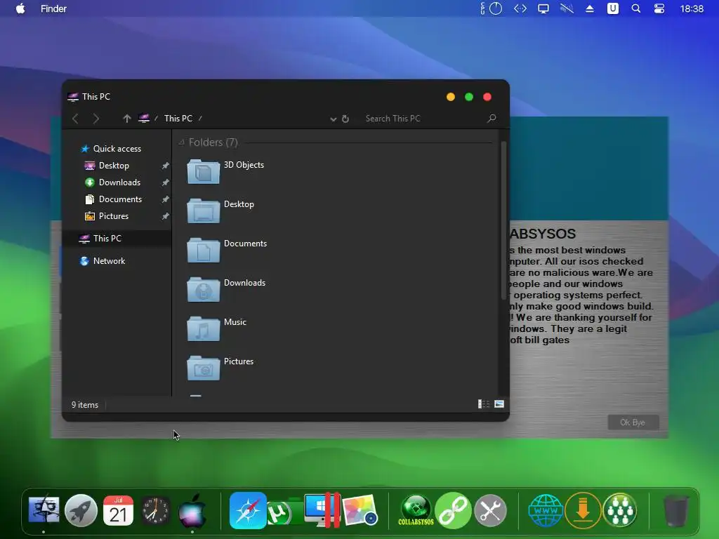
Task: Open Pictures in Quick access sidebar
Action: [113, 216]
